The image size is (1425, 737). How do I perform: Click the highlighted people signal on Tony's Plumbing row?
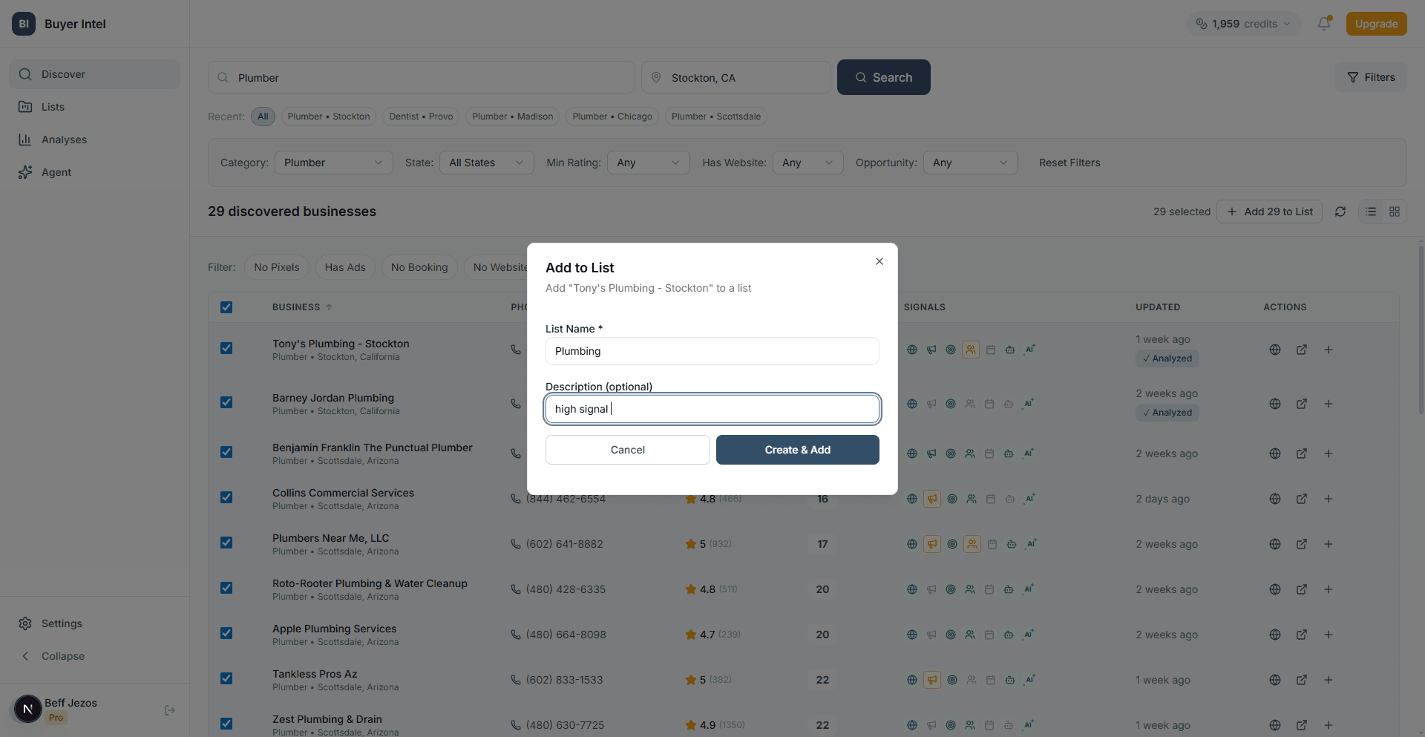970,349
